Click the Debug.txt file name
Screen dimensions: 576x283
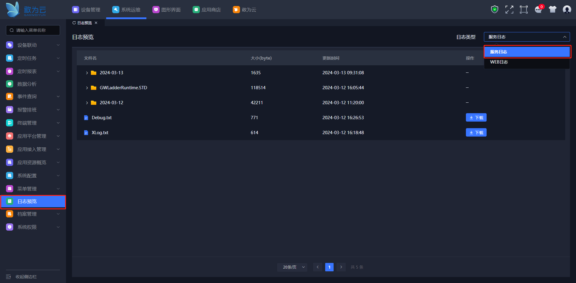click(102, 118)
